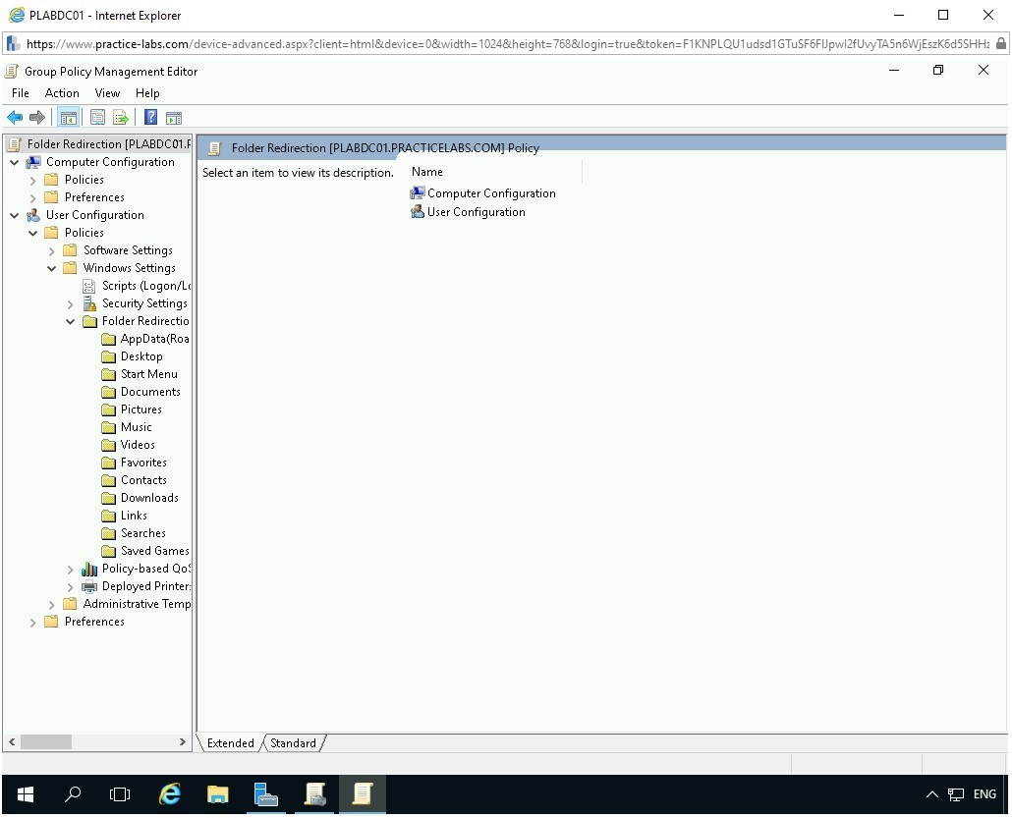
Task: Collapse the Computer Configuration node
Action: point(14,162)
